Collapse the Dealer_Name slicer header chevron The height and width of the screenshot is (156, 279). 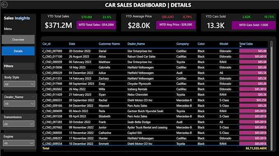click(x=33, y=97)
